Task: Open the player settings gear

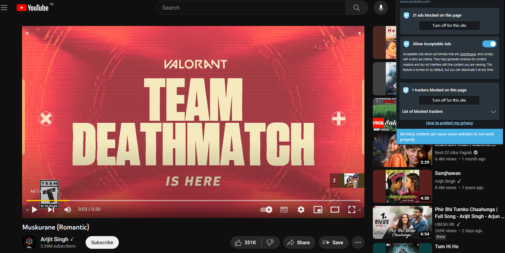Action: [301, 210]
